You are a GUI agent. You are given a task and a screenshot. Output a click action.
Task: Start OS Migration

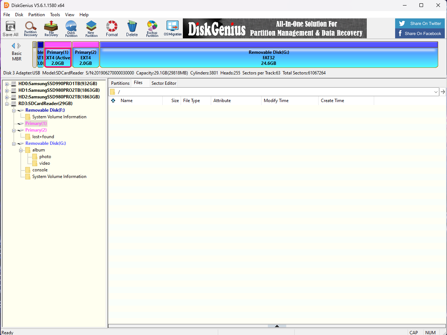coord(172,28)
